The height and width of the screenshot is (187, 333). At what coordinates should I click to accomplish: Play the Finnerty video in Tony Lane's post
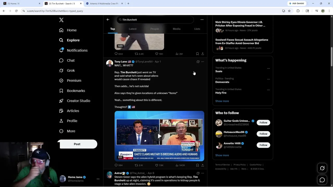[x=159, y=136]
